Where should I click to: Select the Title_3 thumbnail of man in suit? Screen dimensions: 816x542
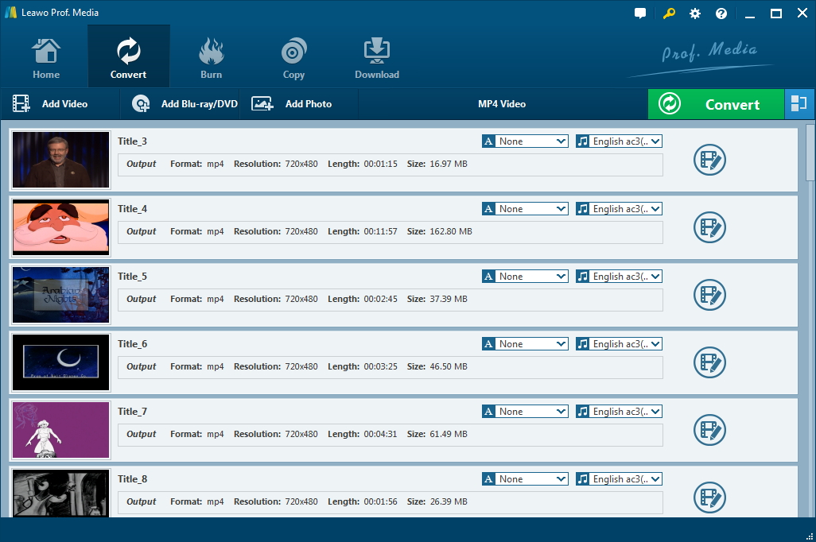click(61, 160)
